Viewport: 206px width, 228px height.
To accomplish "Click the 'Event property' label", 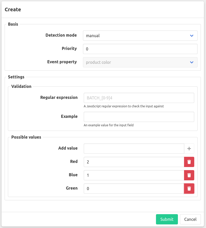I will click(x=62, y=62).
